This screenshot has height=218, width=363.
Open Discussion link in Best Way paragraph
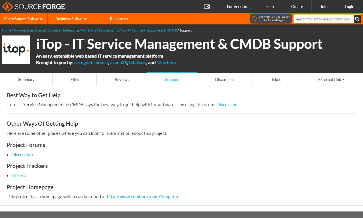tap(227, 105)
